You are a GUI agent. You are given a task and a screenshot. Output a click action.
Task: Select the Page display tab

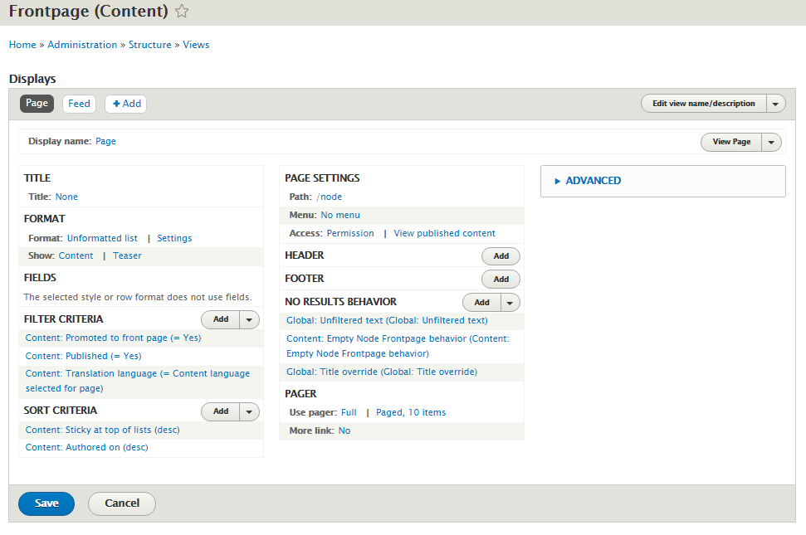click(x=37, y=103)
